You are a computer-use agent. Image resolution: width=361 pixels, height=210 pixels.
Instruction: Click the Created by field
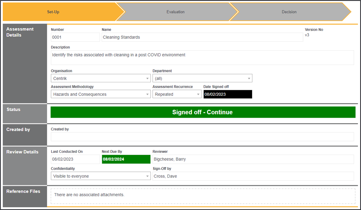[x=202, y=137]
